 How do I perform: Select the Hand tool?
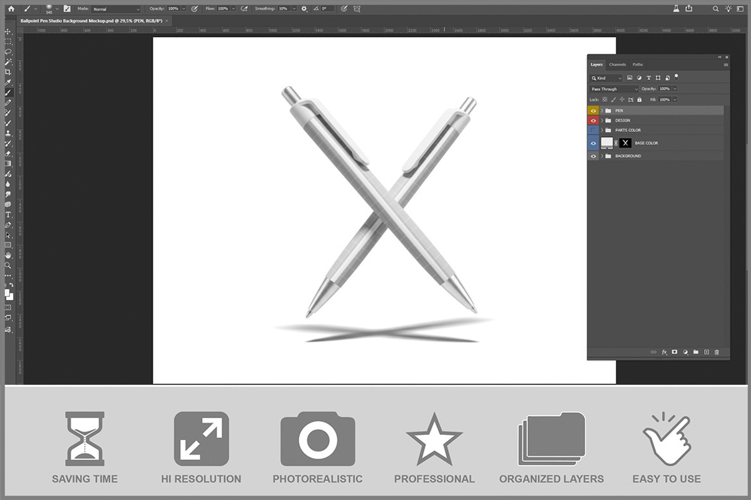pyautogui.click(x=8, y=256)
